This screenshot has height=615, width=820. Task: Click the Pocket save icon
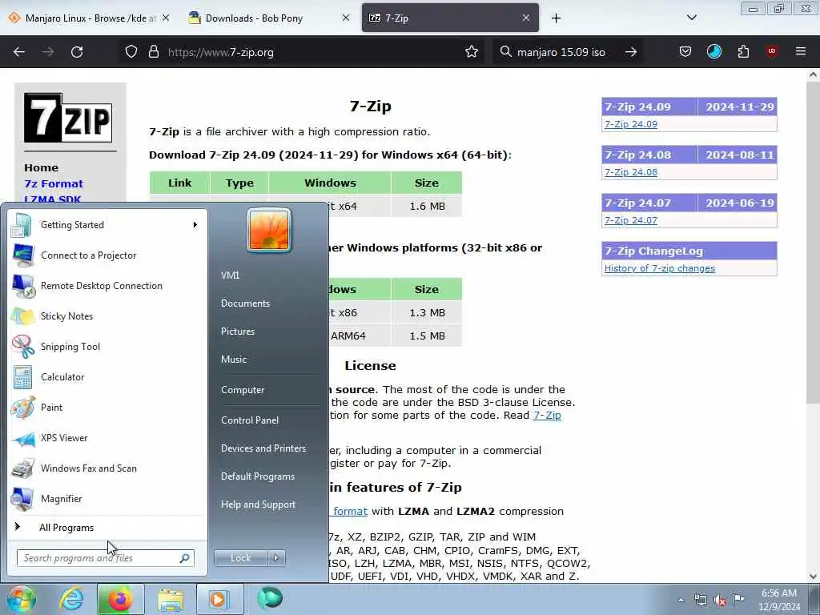click(x=685, y=51)
